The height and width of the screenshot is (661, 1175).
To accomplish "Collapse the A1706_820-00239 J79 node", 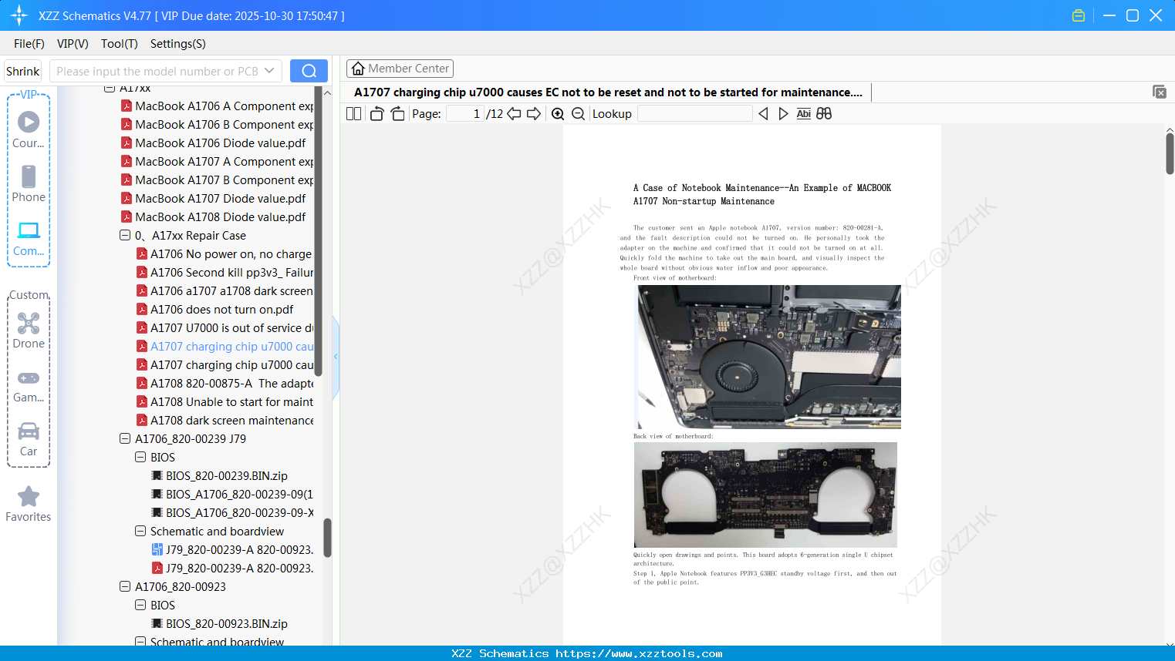I will 125,439.
